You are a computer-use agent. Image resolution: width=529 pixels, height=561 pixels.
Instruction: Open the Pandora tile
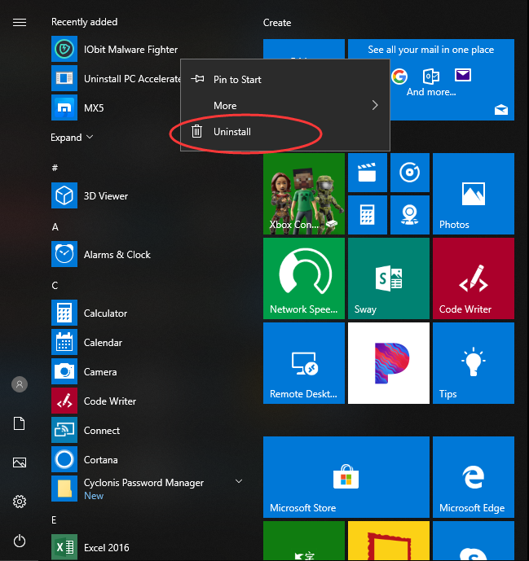click(x=389, y=363)
